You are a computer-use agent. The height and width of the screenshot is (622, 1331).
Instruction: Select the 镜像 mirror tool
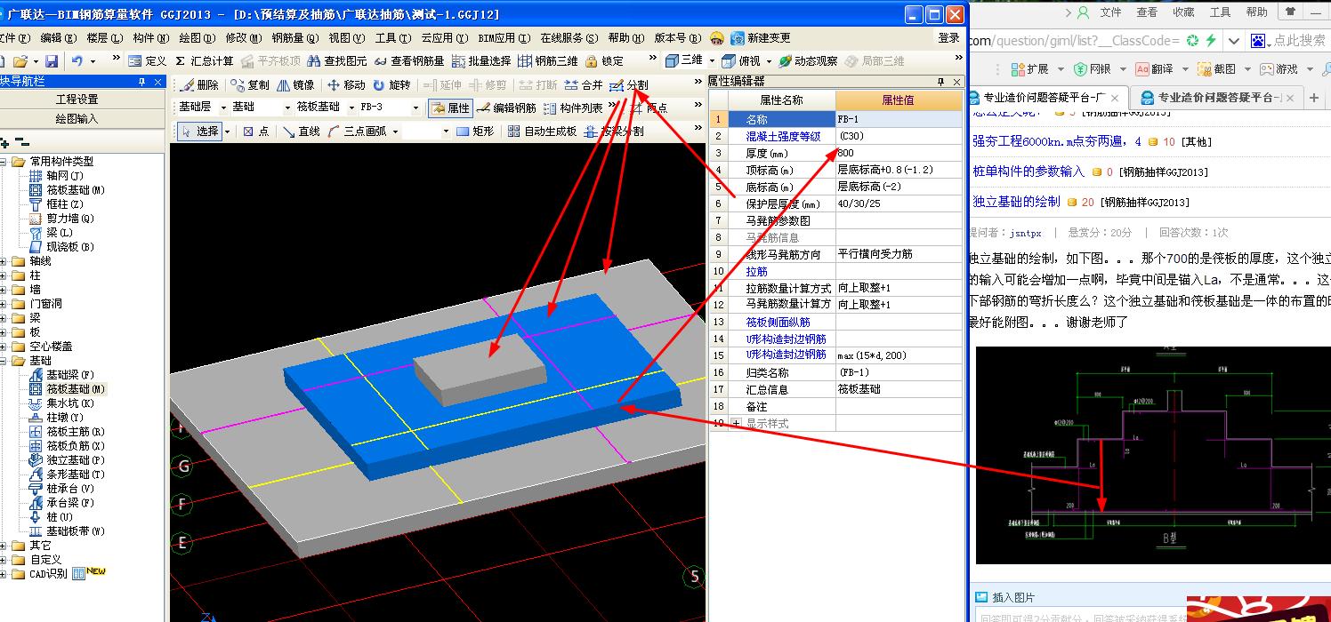(294, 84)
